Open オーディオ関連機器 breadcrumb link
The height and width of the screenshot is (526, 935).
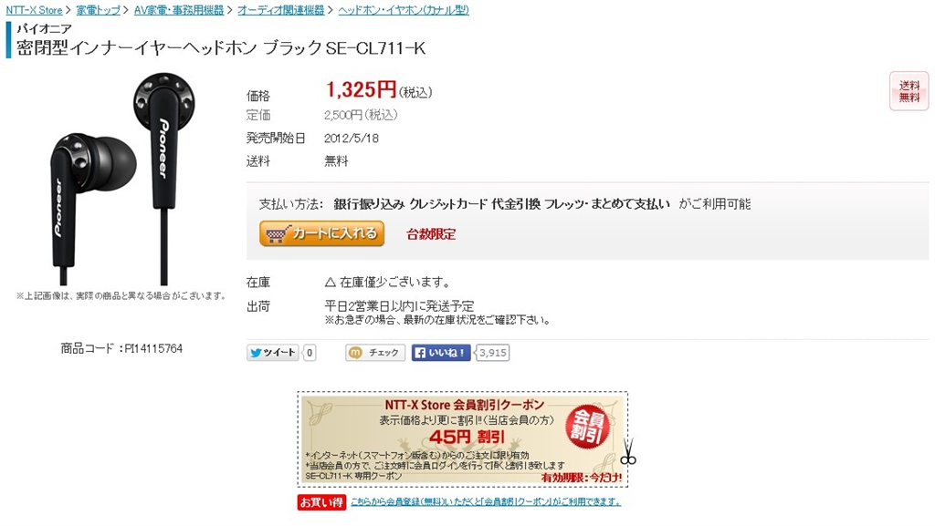281,10
